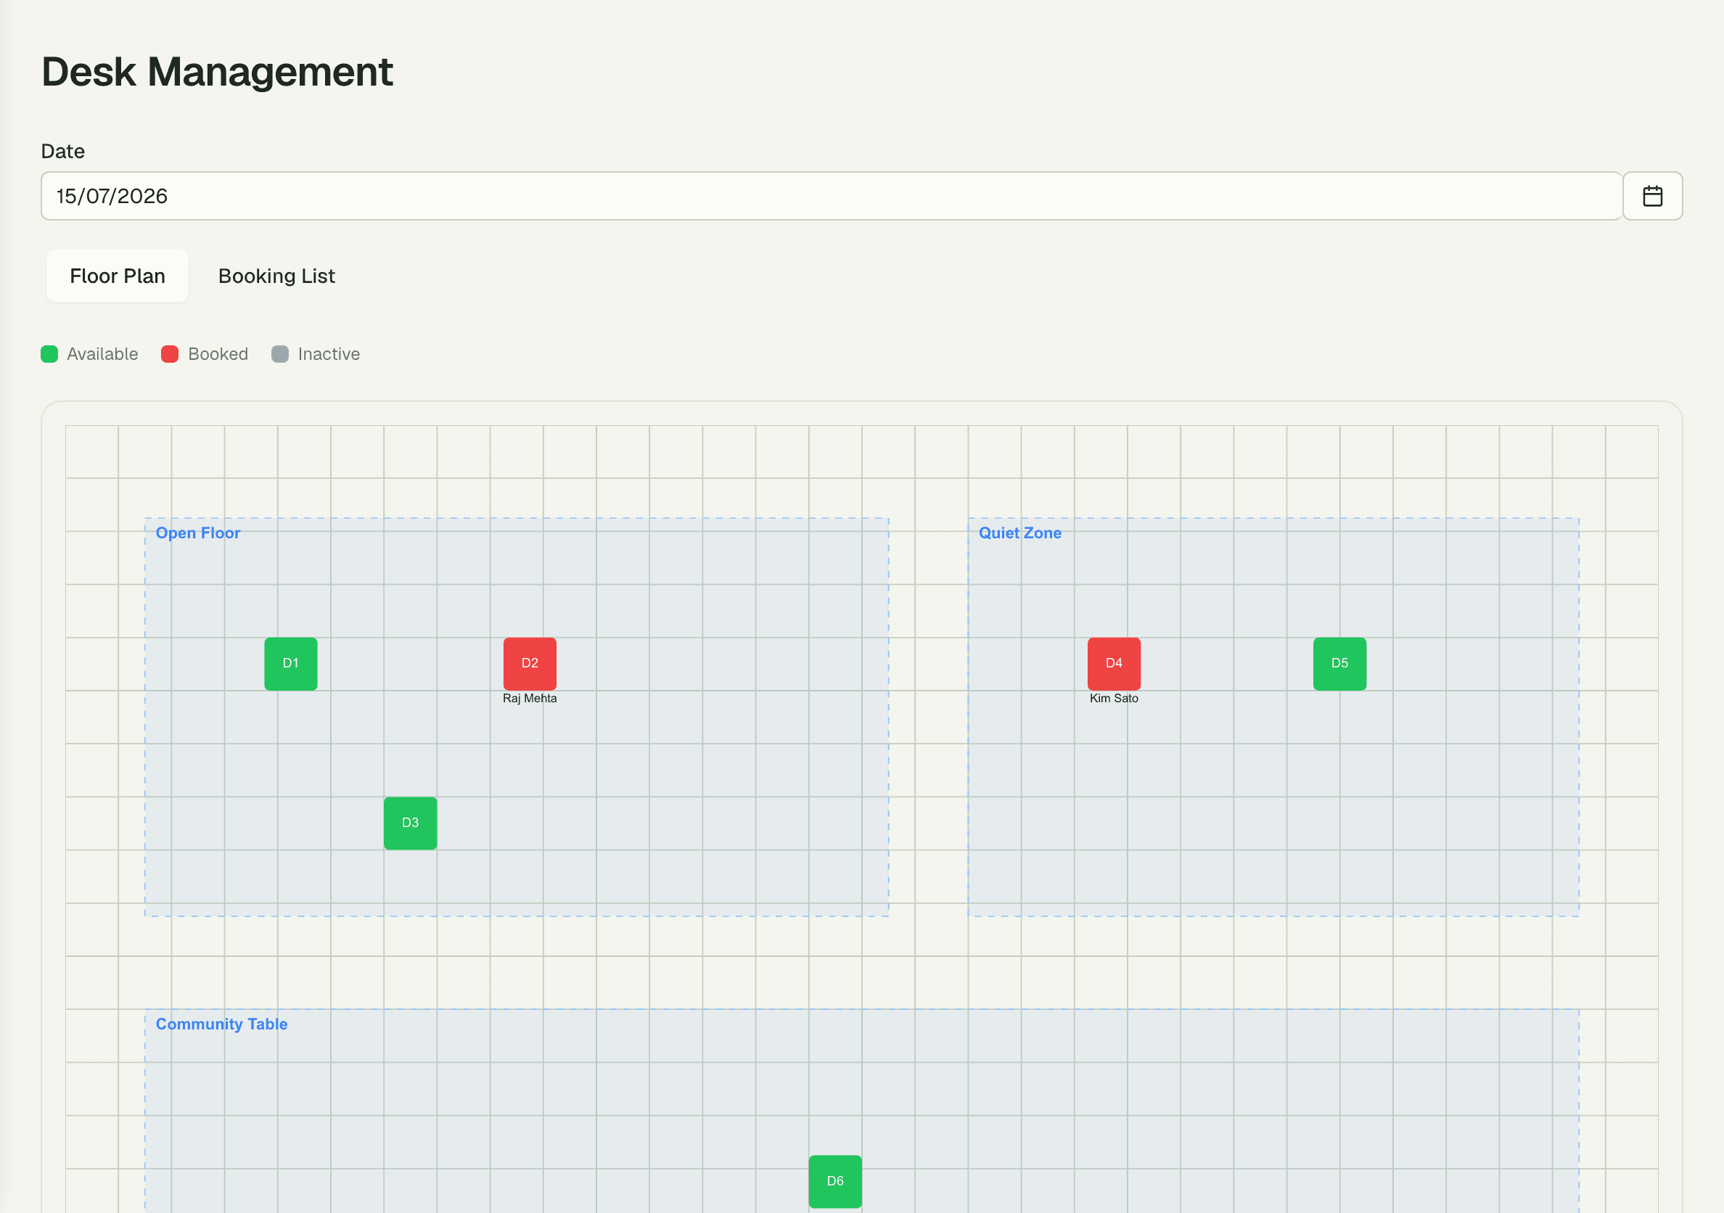Click the Kim Sato name under D4
The height and width of the screenshot is (1213, 1724).
[x=1115, y=699]
